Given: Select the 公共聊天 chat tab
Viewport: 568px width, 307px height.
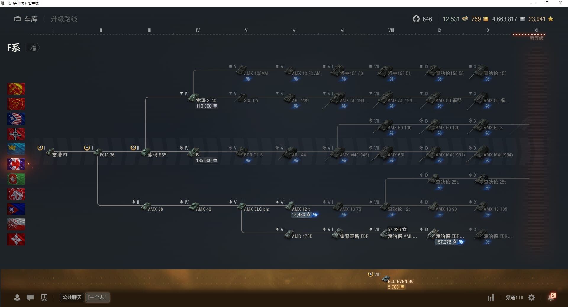Looking at the screenshot, I should [72, 297].
